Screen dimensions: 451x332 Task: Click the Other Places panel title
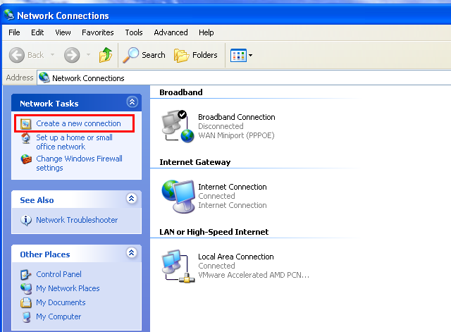click(x=45, y=254)
